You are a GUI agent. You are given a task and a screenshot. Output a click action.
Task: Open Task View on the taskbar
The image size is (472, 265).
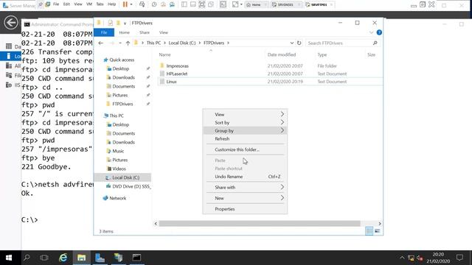pyautogui.click(x=44, y=258)
